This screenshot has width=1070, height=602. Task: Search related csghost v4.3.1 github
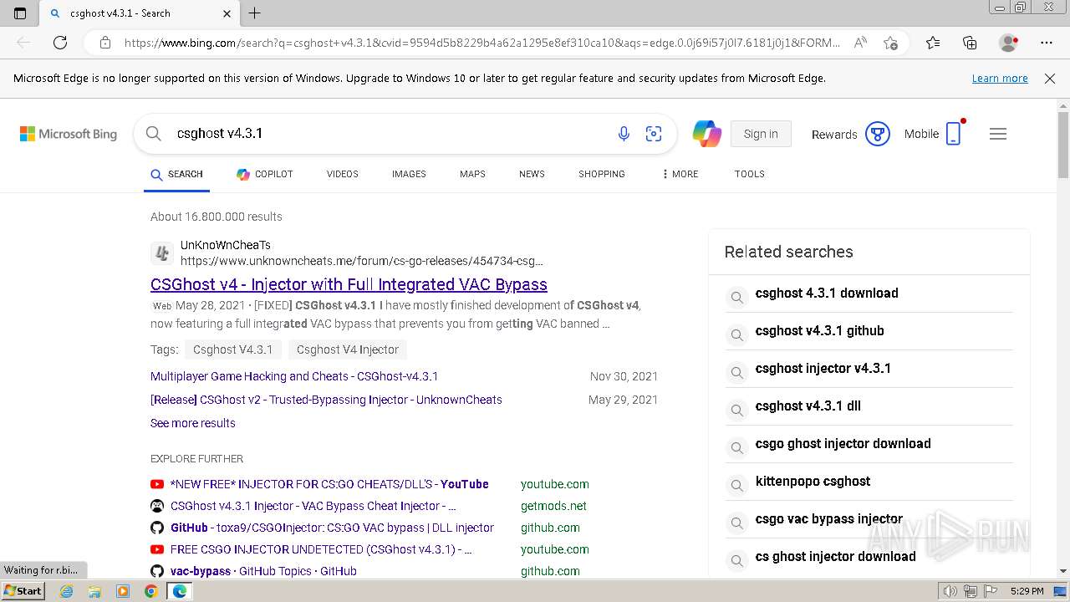869,331
